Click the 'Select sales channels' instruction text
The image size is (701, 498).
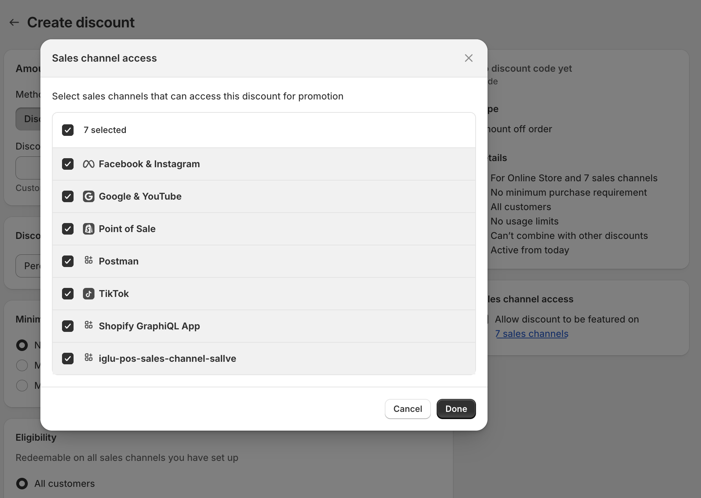click(x=198, y=96)
